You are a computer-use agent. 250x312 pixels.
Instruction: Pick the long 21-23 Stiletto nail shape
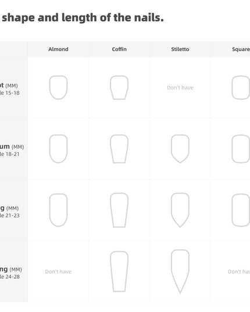(x=180, y=210)
